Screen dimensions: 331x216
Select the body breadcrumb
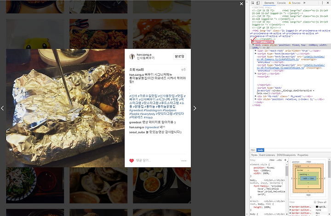[260, 150]
